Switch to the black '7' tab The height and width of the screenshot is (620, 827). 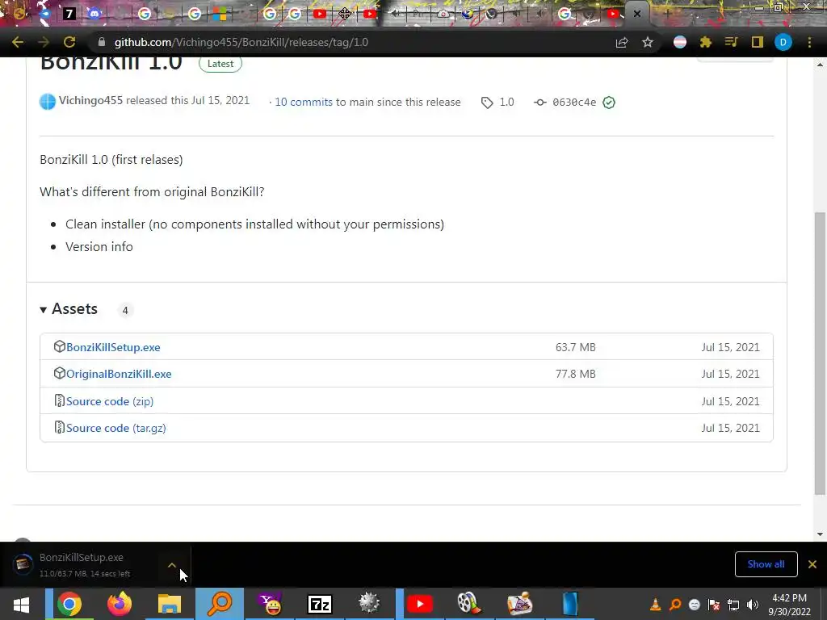69,14
